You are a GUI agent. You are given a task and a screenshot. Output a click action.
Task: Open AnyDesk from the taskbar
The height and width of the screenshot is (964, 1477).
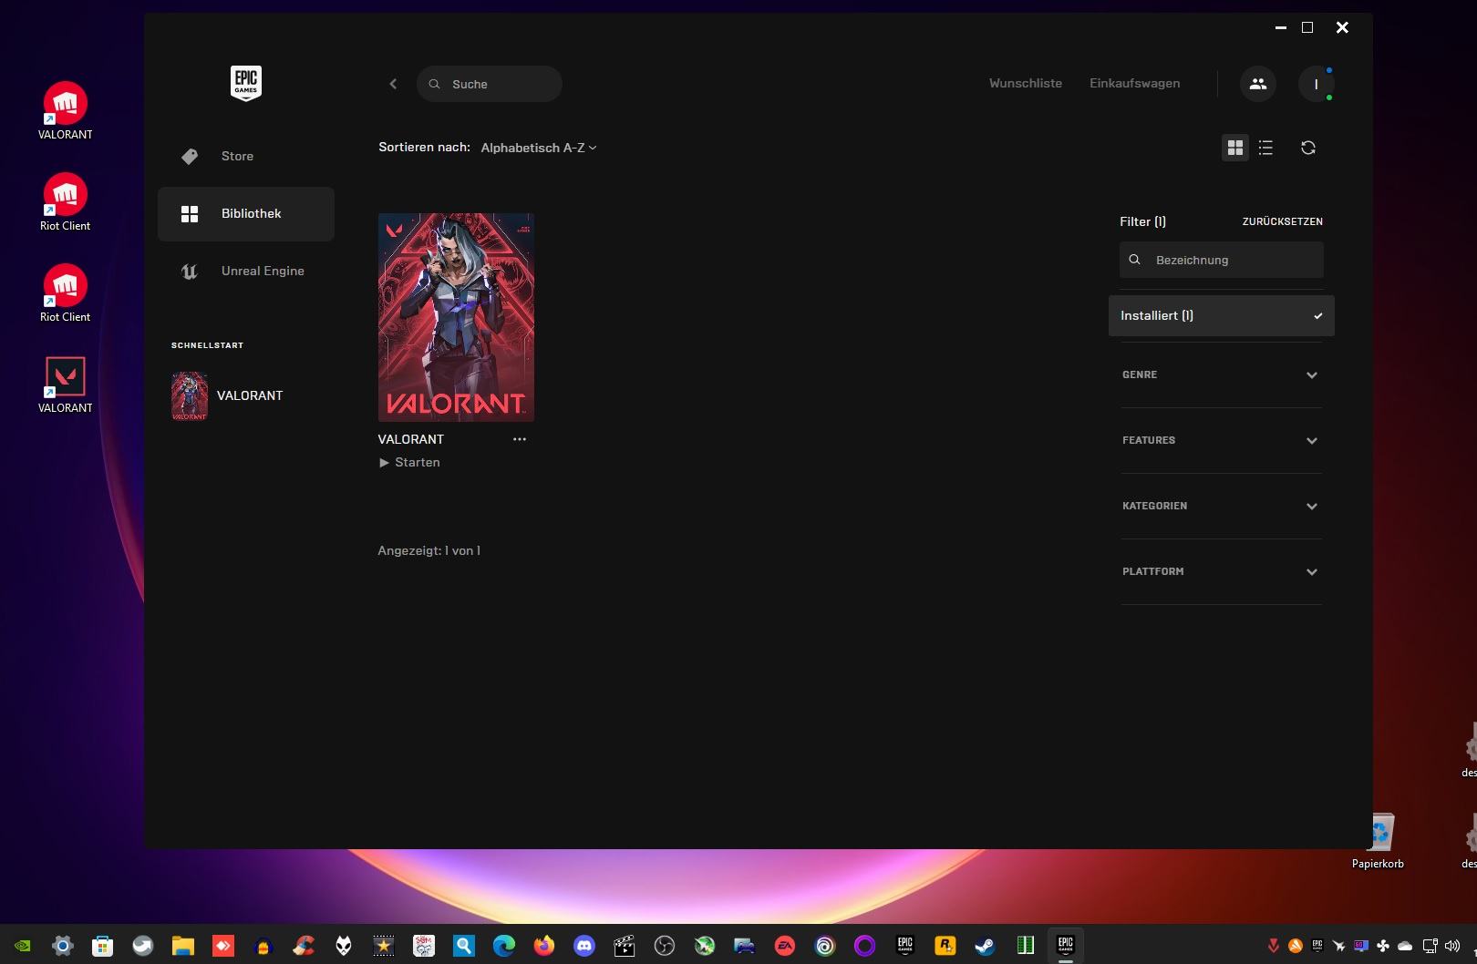click(x=223, y=946)
